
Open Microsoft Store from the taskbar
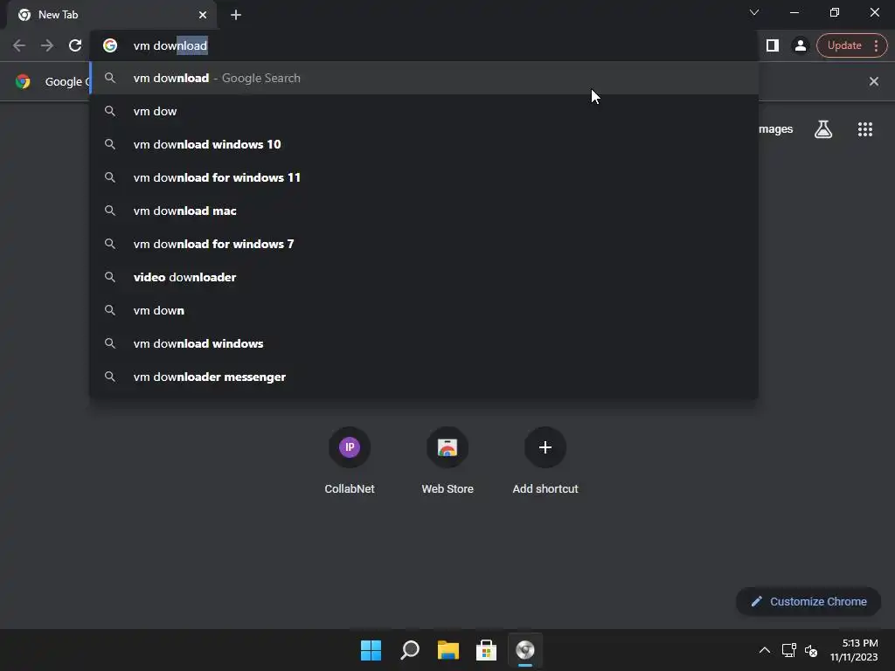(486, 650)
